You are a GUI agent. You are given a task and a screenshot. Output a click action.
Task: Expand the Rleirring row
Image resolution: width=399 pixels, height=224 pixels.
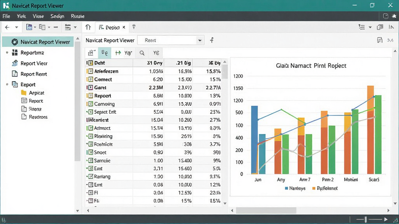(x=87, y=136)
